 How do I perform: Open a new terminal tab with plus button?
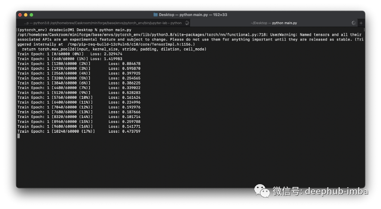pyautogui.click(x=361, y=23)
